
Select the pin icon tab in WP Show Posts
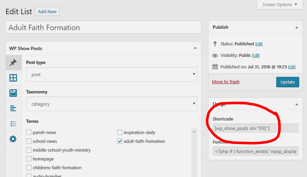click(x=13, y=63)
